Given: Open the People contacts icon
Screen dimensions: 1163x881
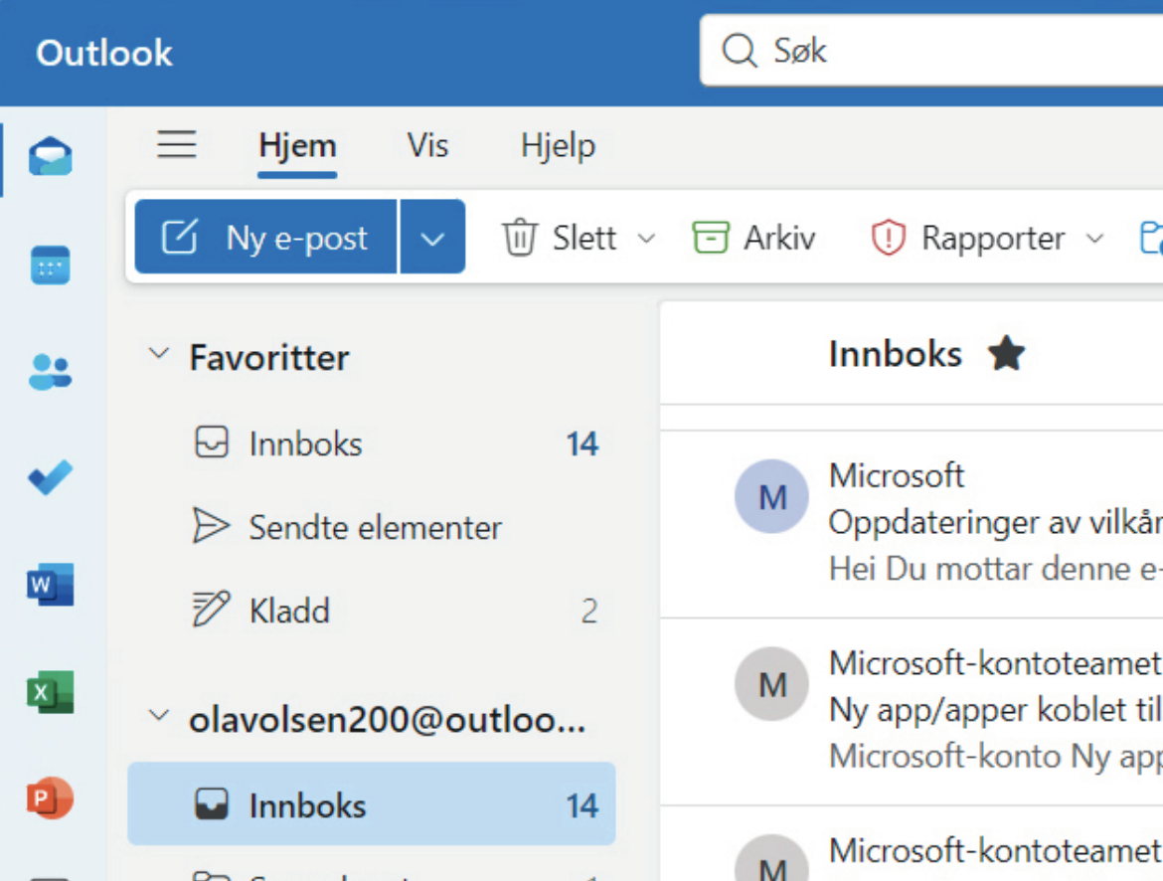Looking at the screenshot, I should click(x=50, y=373).
